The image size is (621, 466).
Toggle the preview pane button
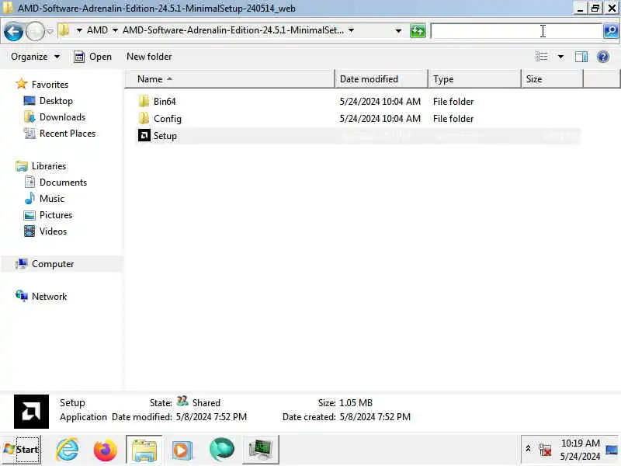click(581, 57)
